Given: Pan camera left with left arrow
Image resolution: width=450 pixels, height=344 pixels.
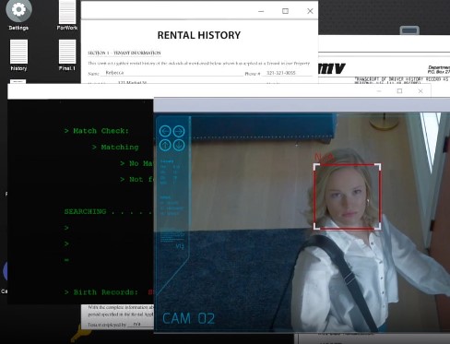Looking at the screenshot, I should 165,131.
